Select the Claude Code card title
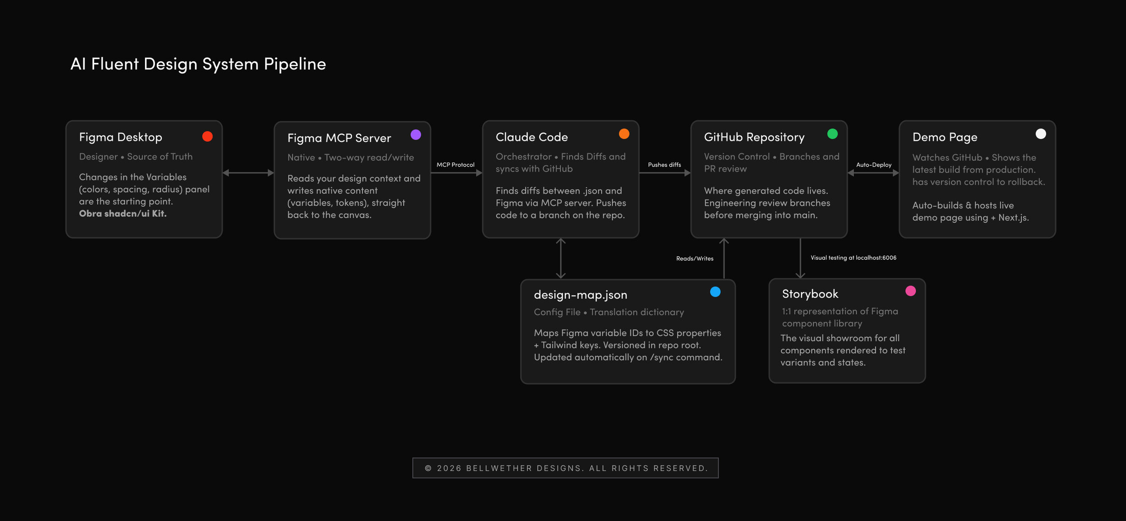Image resolution: width=1126 pixels, height=521 pixels. click(531, 137)
